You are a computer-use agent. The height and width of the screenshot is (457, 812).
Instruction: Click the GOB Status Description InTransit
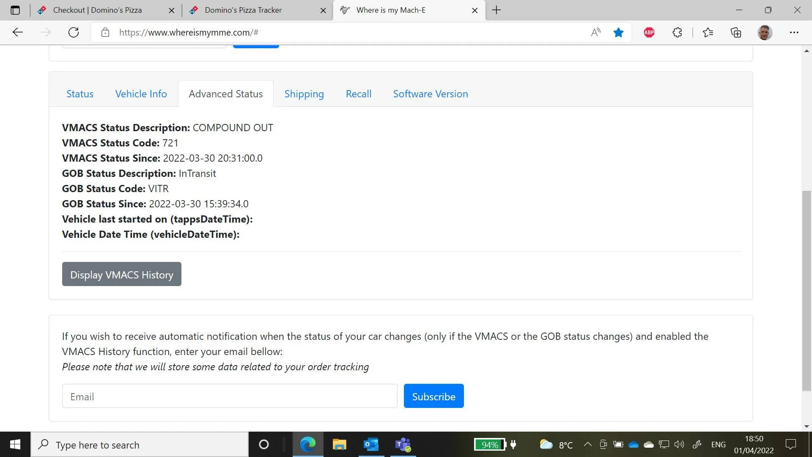(197, 173)
